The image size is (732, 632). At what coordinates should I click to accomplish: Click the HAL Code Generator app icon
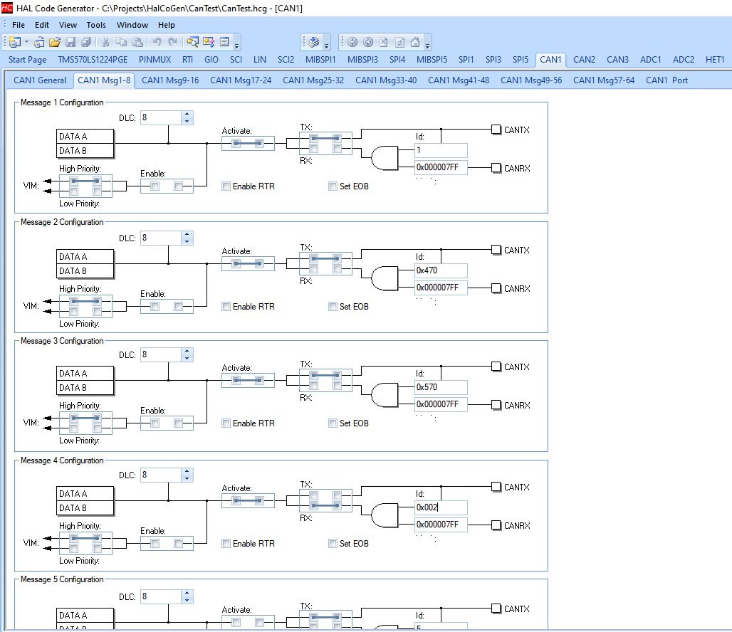pos(7,8)
